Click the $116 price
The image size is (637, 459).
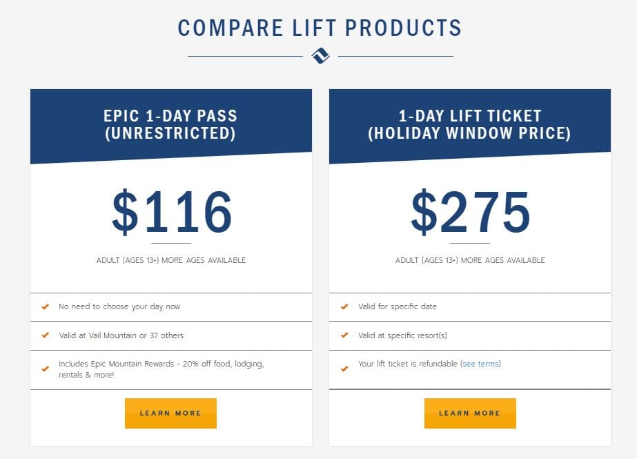(x=172, y=212)
